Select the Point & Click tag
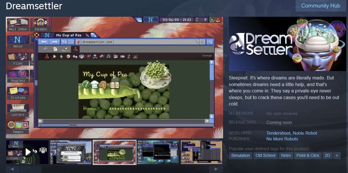Screen dimensions: 348x173 click(308, 155)
